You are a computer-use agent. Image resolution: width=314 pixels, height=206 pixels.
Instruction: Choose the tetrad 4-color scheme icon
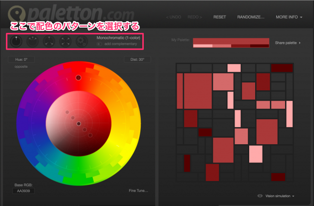click(x=65, y=41)
